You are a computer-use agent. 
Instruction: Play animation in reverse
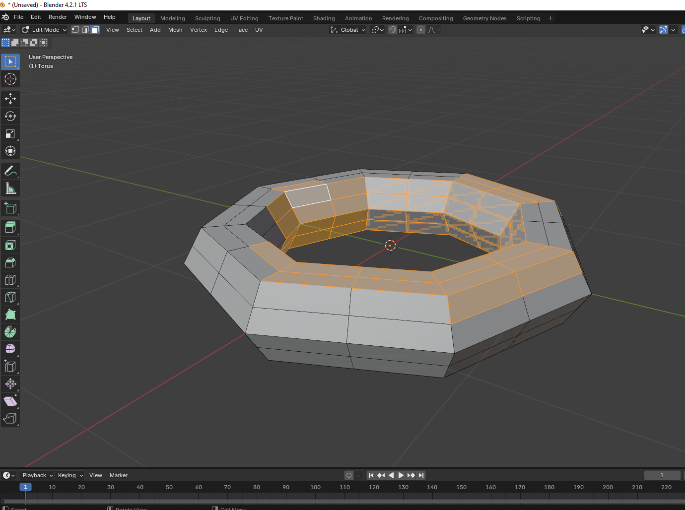(391, 475)
